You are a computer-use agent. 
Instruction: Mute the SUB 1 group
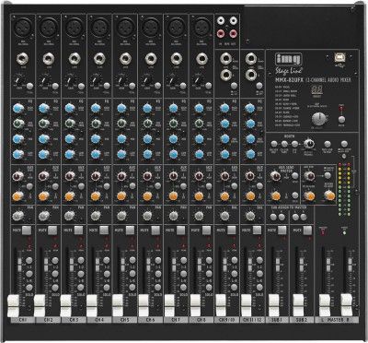[282, 230]
